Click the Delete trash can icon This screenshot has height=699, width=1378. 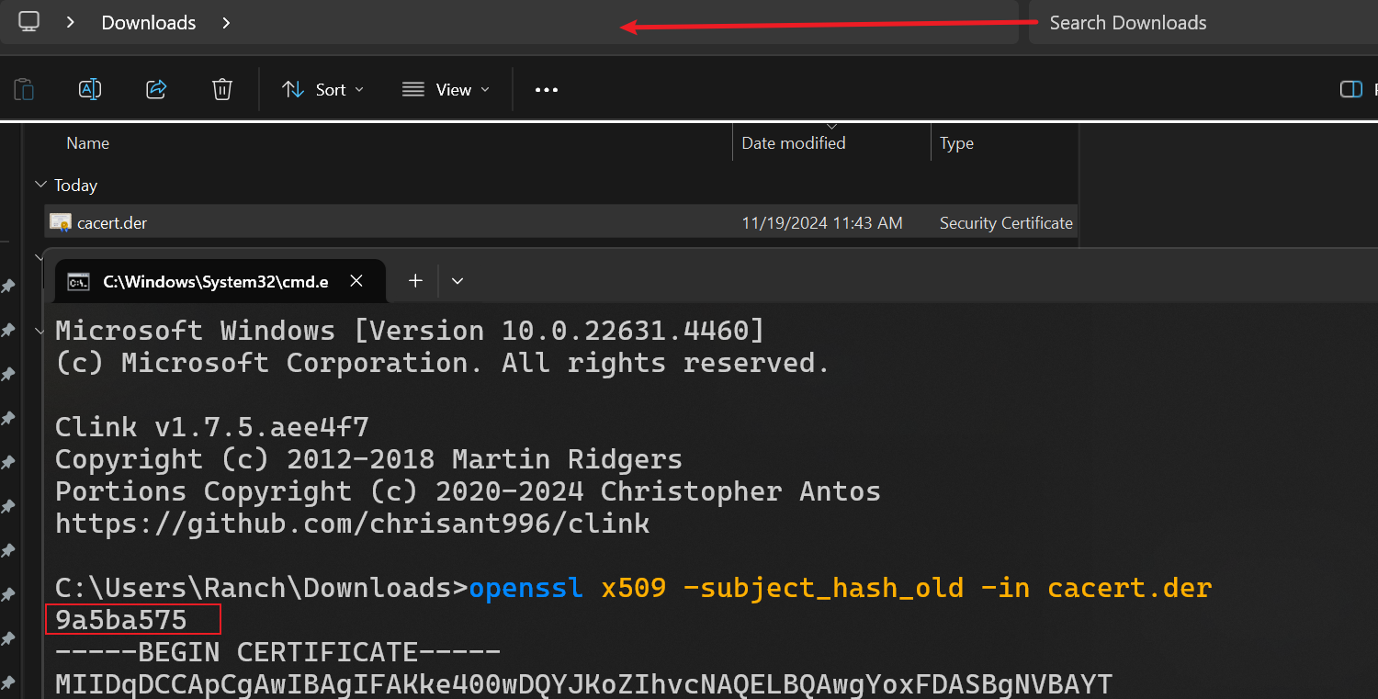[x=222, y=89]
